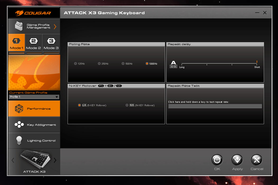Click the NK key badge icon

click(119, 86)
